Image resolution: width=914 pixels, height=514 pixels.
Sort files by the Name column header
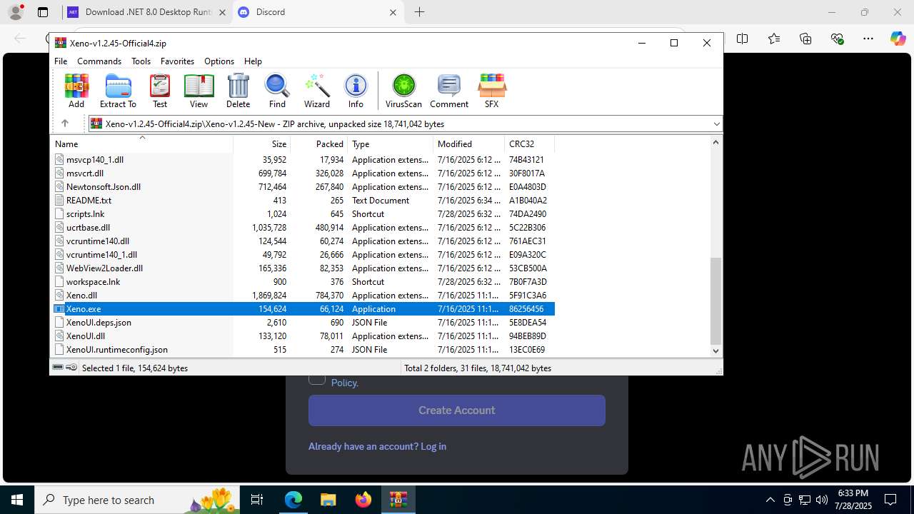click(x=143, y=144)
